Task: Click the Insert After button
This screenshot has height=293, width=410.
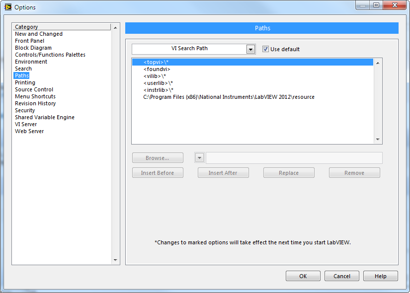Action: (223, 173)
